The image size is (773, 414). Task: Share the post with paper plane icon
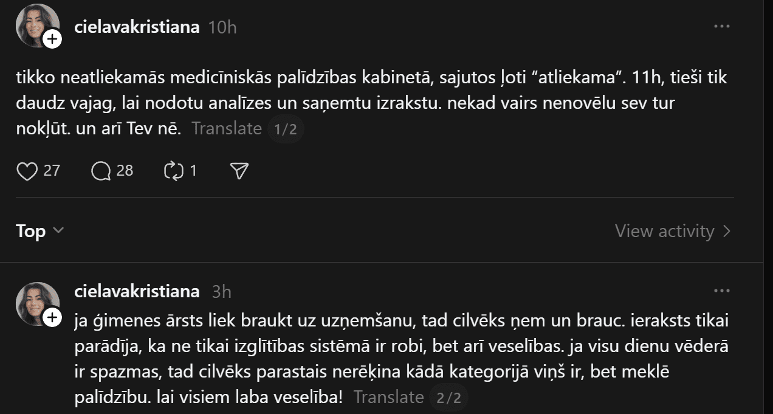(x=240, y=171)
